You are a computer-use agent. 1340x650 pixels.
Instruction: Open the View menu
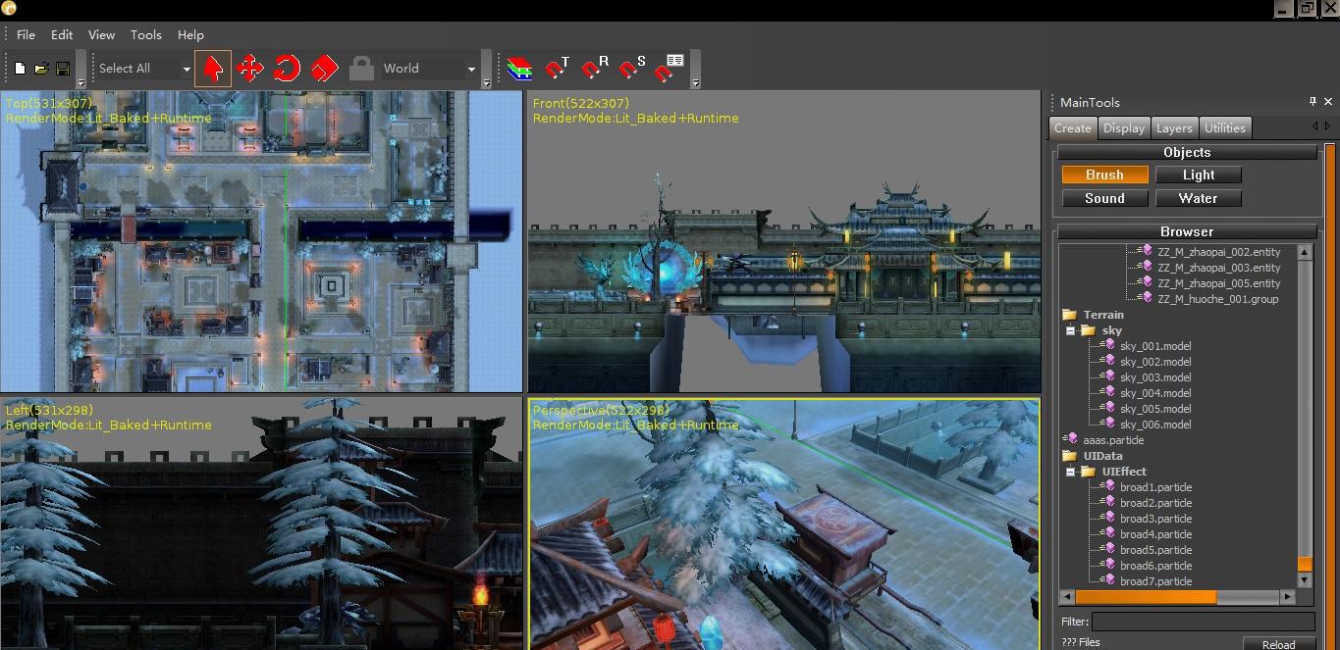coord(102,34)
